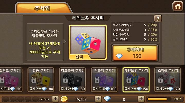Tap the 선택 label on the dice preview
This screenshot has width=185, height=103.
79,57
